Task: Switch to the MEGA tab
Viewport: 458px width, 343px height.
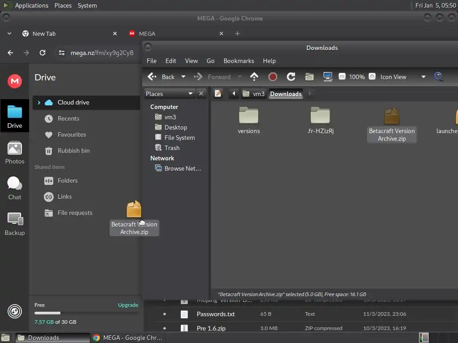Action: (x=176, y=33)
